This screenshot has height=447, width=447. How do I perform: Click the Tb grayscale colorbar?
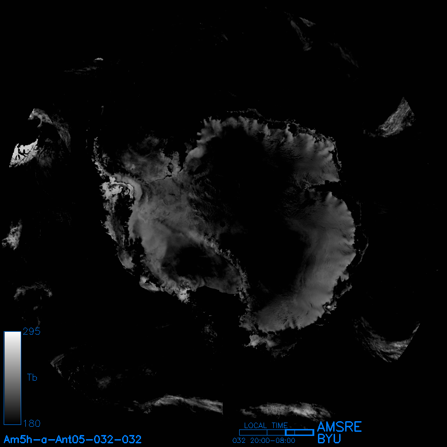(12, 378)
